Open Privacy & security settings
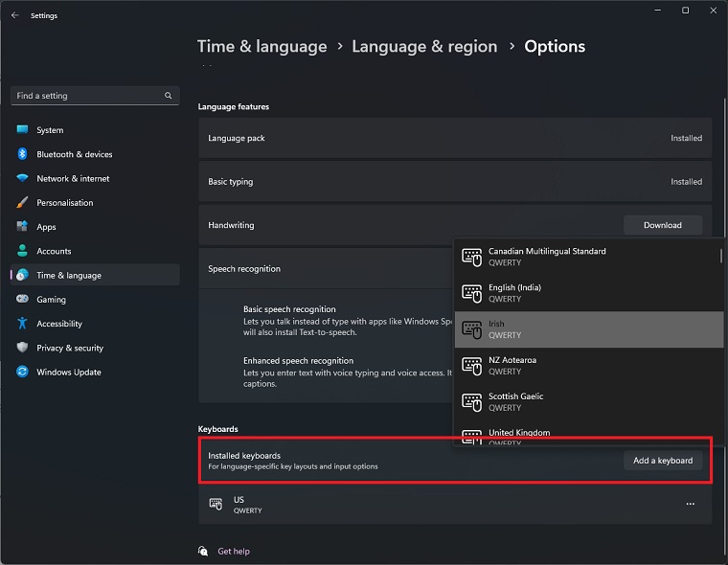This screenshot has width=728, height=565. (95, 348)
